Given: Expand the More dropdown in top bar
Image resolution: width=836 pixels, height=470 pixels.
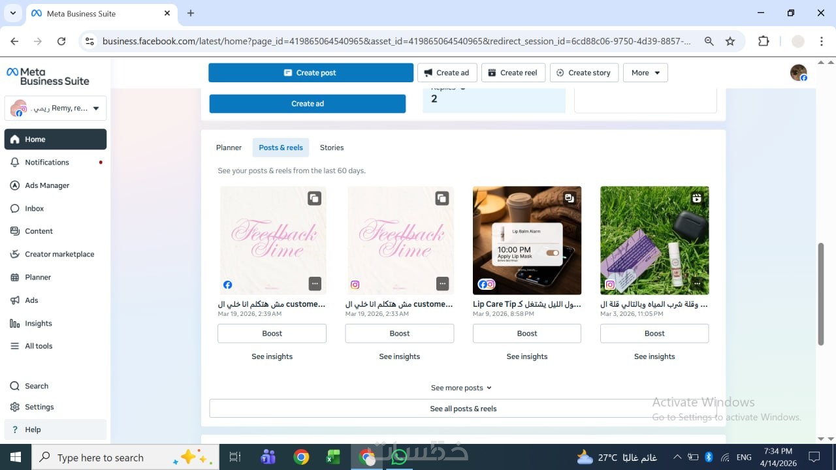Looking at the screenshot, I should [645, 72].
